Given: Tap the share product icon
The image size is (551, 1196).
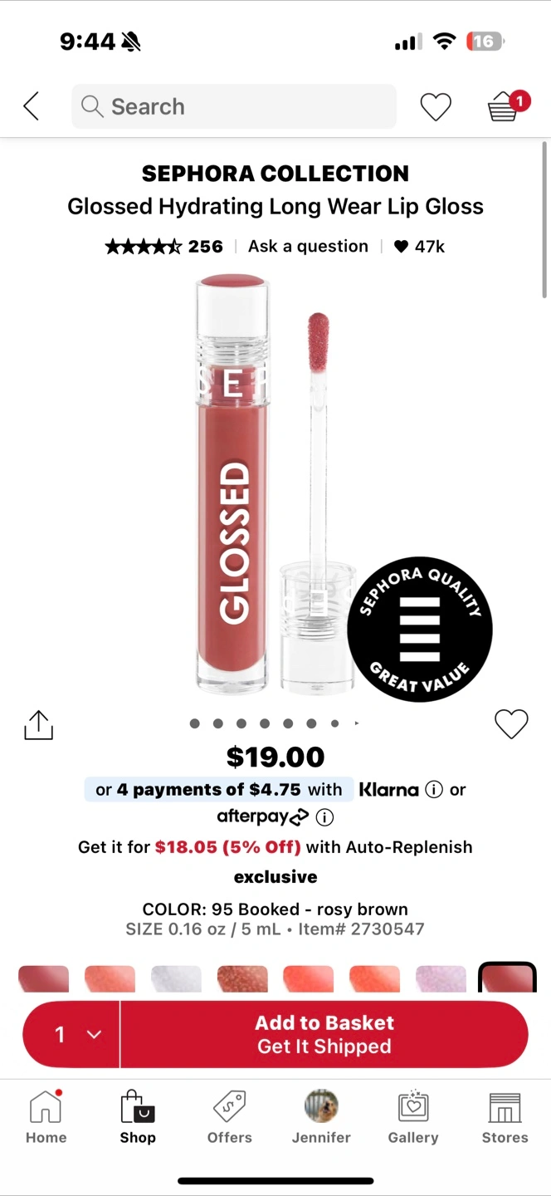Looking at the screenshot, I should click(38, 725).
